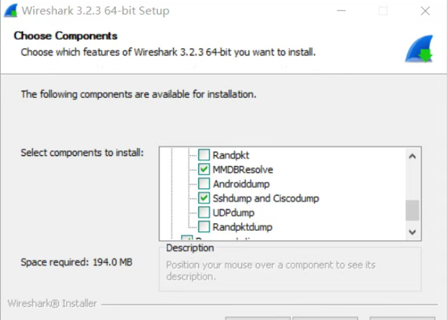Viewport: 447px width, 320px height.
Task: Uncheck the MMDBResolve component
Action: point(204,169)
